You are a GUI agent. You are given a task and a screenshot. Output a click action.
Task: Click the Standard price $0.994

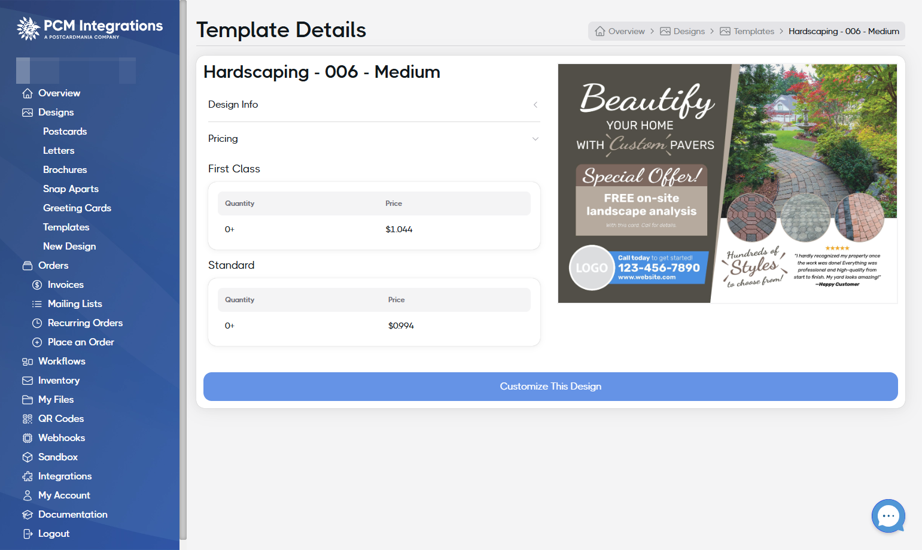pos(401,326)
